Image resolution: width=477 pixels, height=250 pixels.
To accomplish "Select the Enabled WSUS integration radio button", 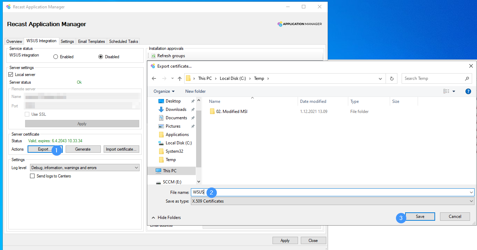I will (55, 57).
